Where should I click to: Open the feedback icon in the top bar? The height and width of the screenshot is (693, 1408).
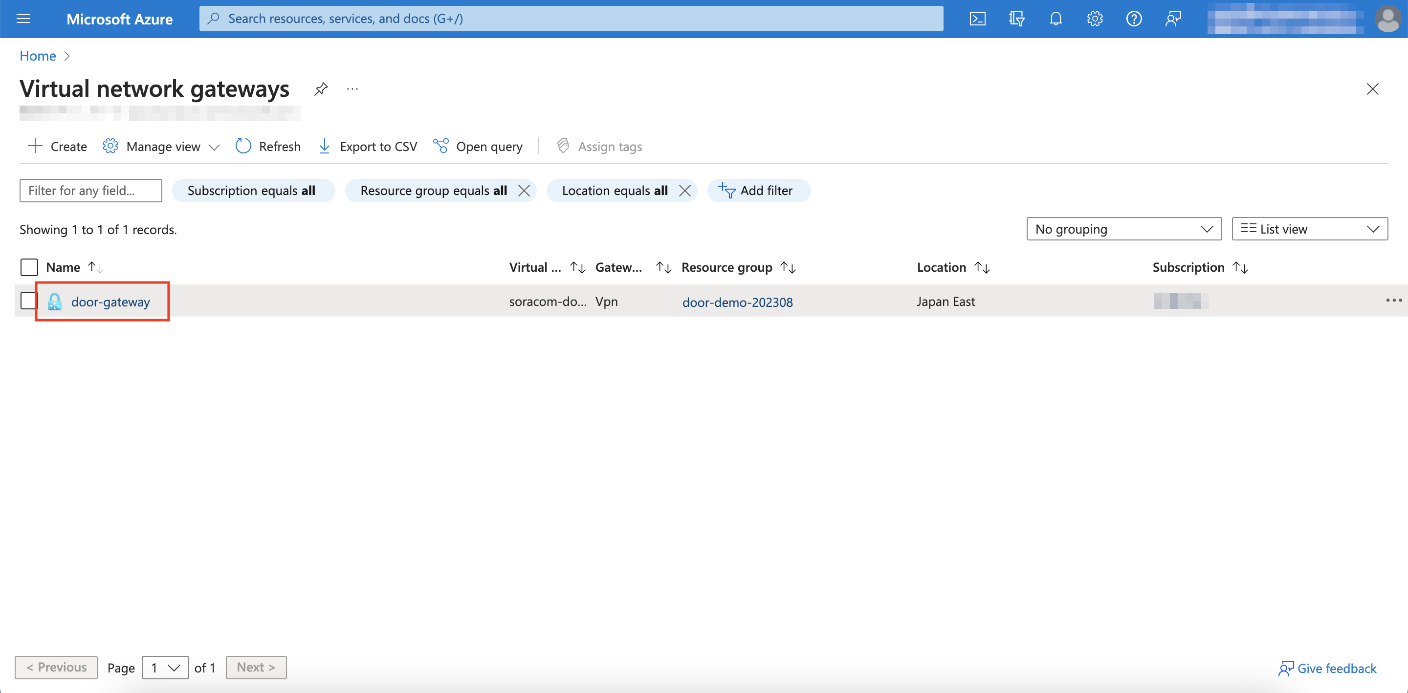[x=1173, y=18]
